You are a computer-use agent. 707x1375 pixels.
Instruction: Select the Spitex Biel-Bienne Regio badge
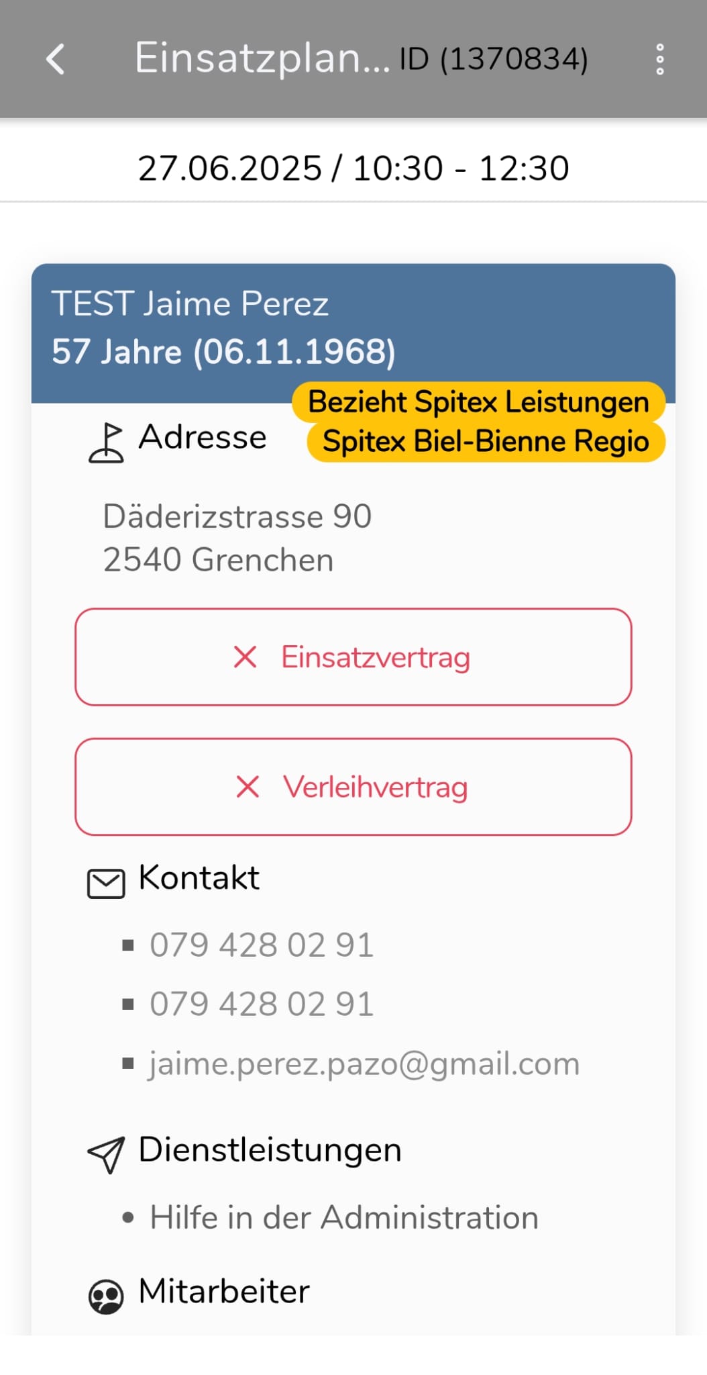click(486, 442)
